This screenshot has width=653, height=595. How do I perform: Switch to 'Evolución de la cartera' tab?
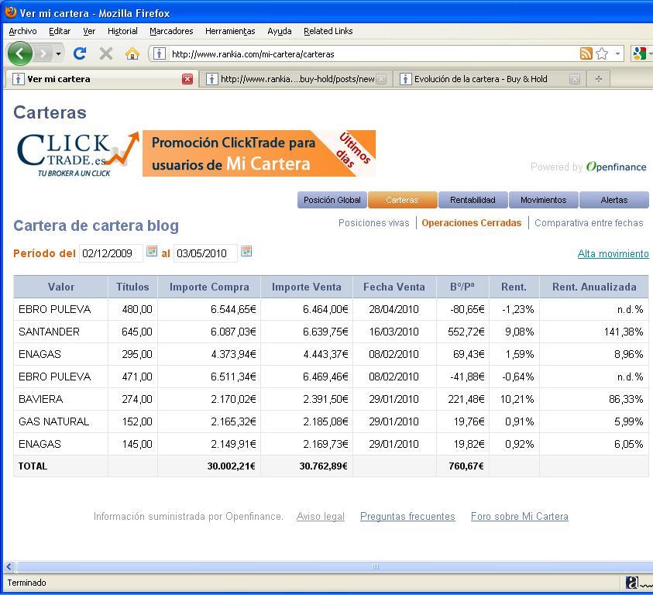pos(480,79)
